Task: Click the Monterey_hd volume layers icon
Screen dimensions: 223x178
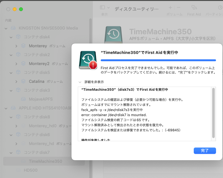Action: coord(23,143)
